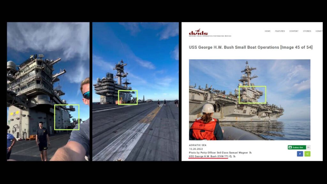The image size is (327, 184).
Task: Click RSS icon beside USS George H.W. Bush link
Action: click(x=234, y=157)
